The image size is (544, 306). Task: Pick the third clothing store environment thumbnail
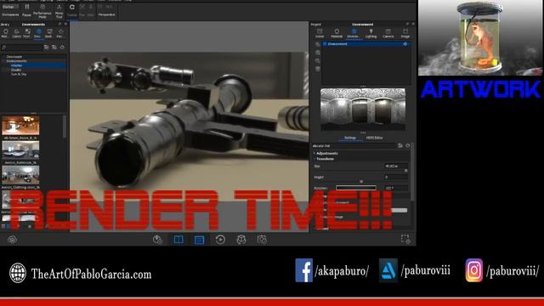tap(20, 175)
